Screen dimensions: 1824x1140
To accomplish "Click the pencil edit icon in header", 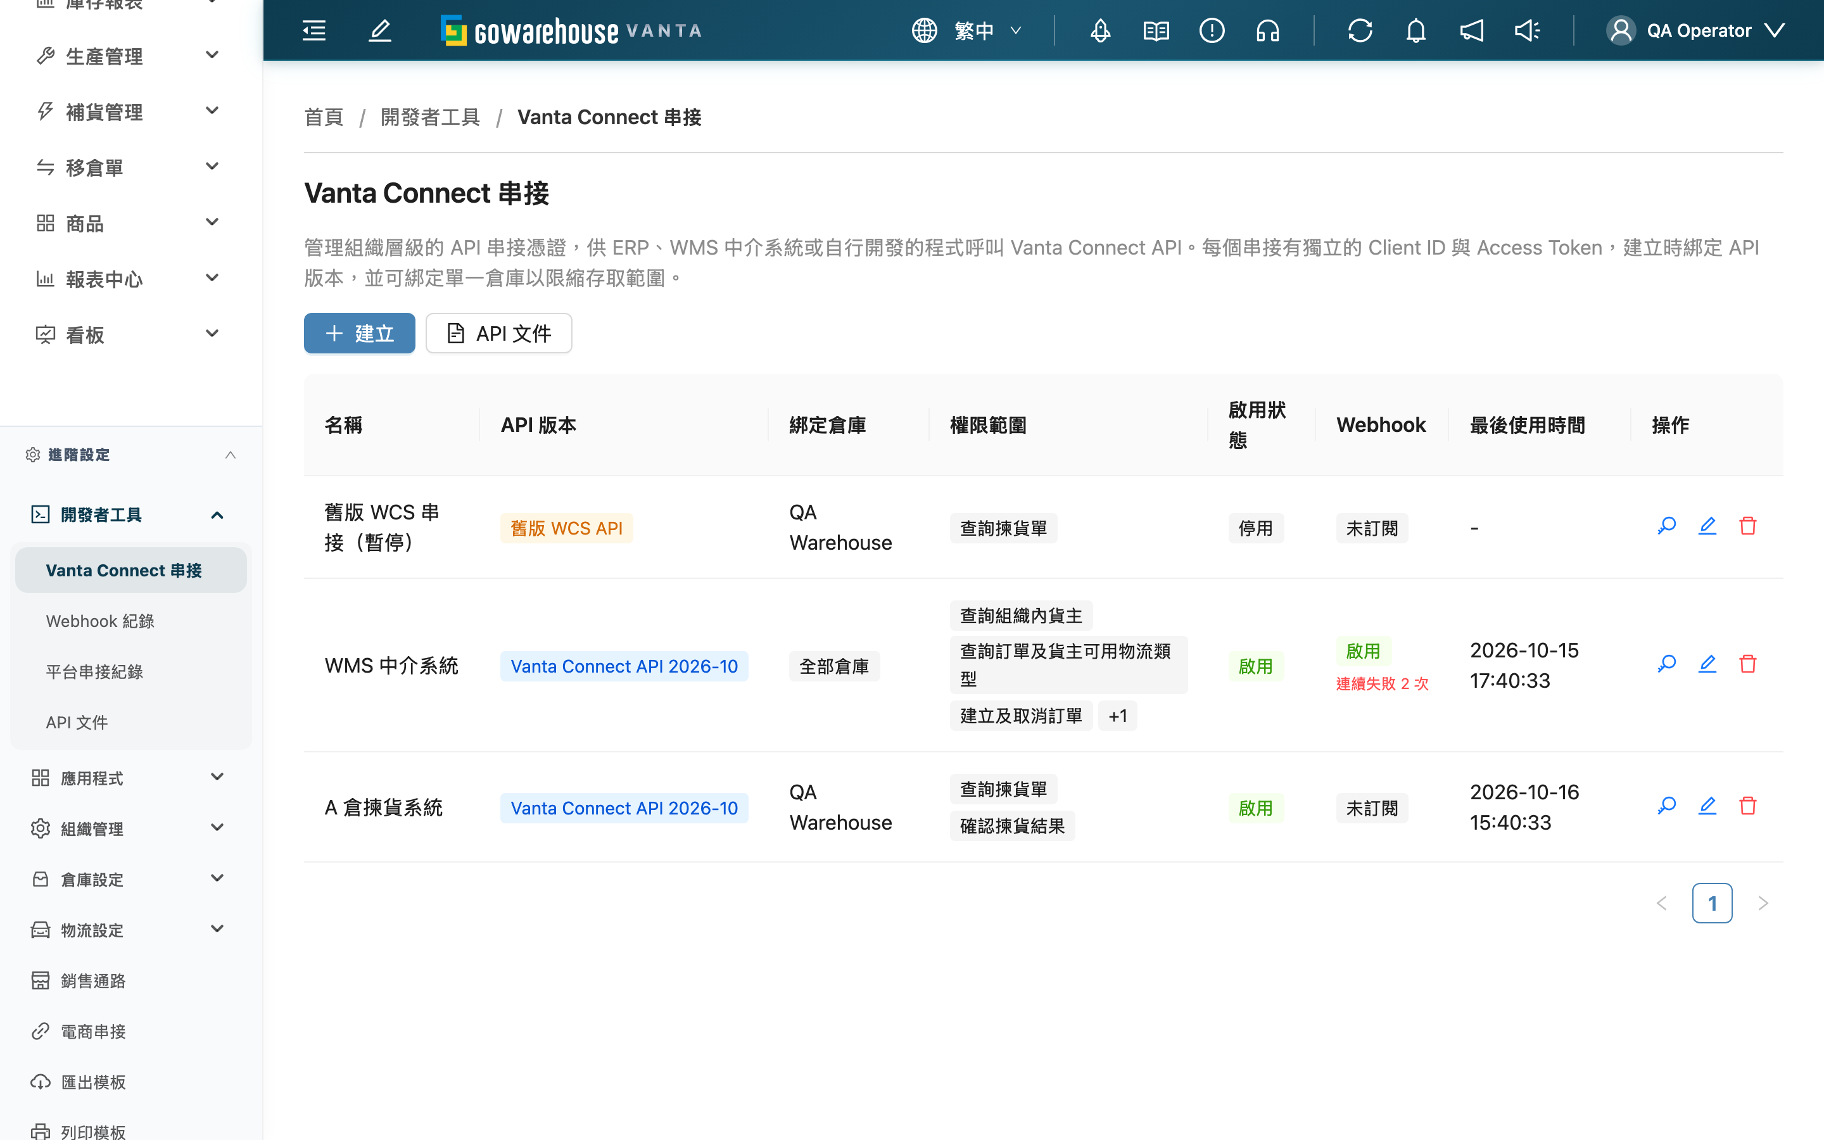I will click(380, 30).
